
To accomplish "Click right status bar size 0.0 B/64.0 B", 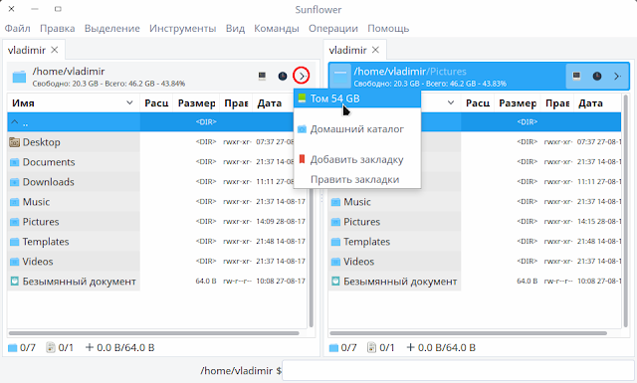I will coord(441,347).
